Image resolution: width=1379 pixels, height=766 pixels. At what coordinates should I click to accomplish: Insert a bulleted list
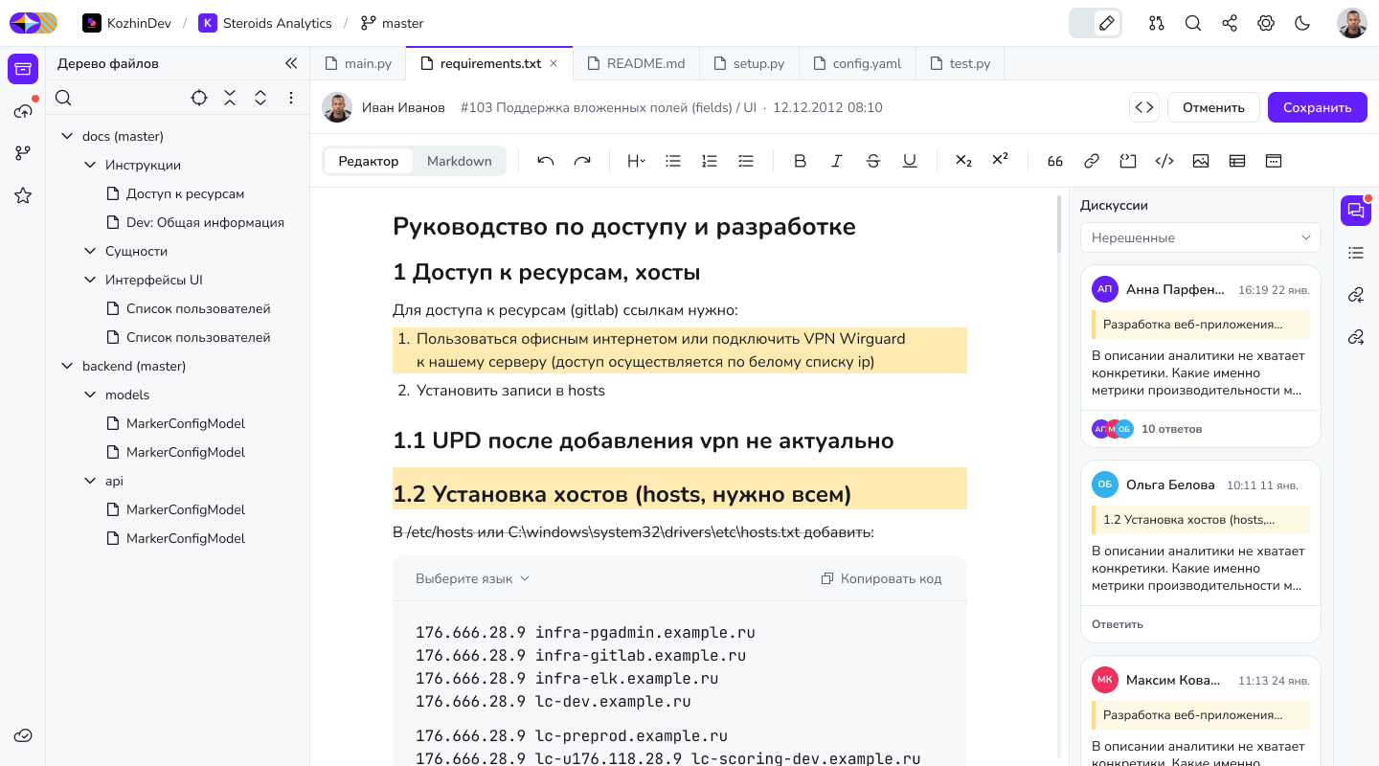click(673, 161)
